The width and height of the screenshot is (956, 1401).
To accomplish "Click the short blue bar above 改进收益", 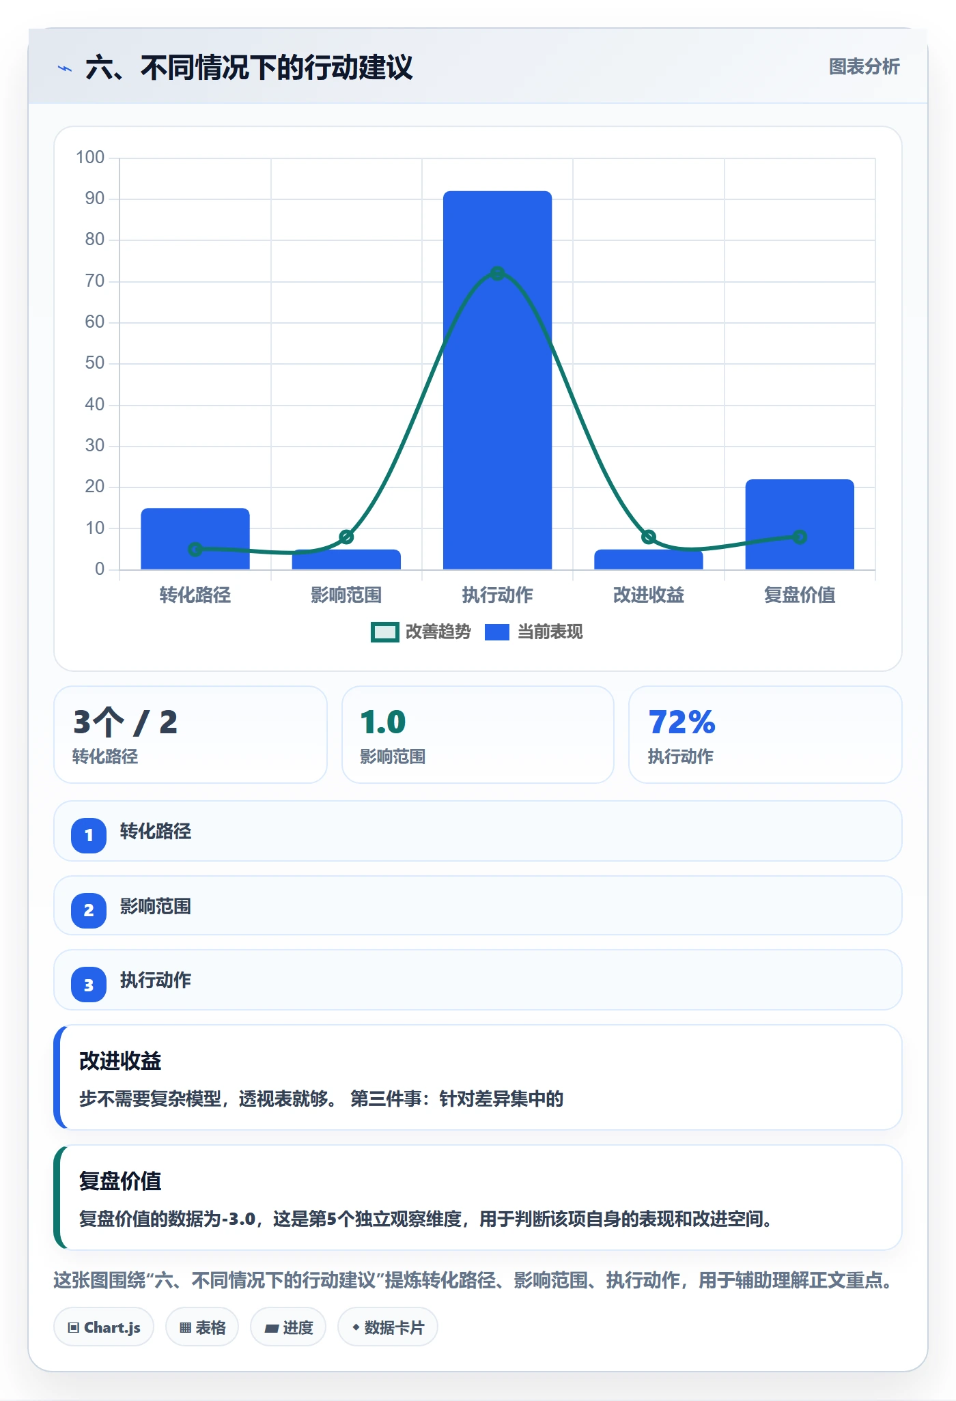I will point(649,559).
